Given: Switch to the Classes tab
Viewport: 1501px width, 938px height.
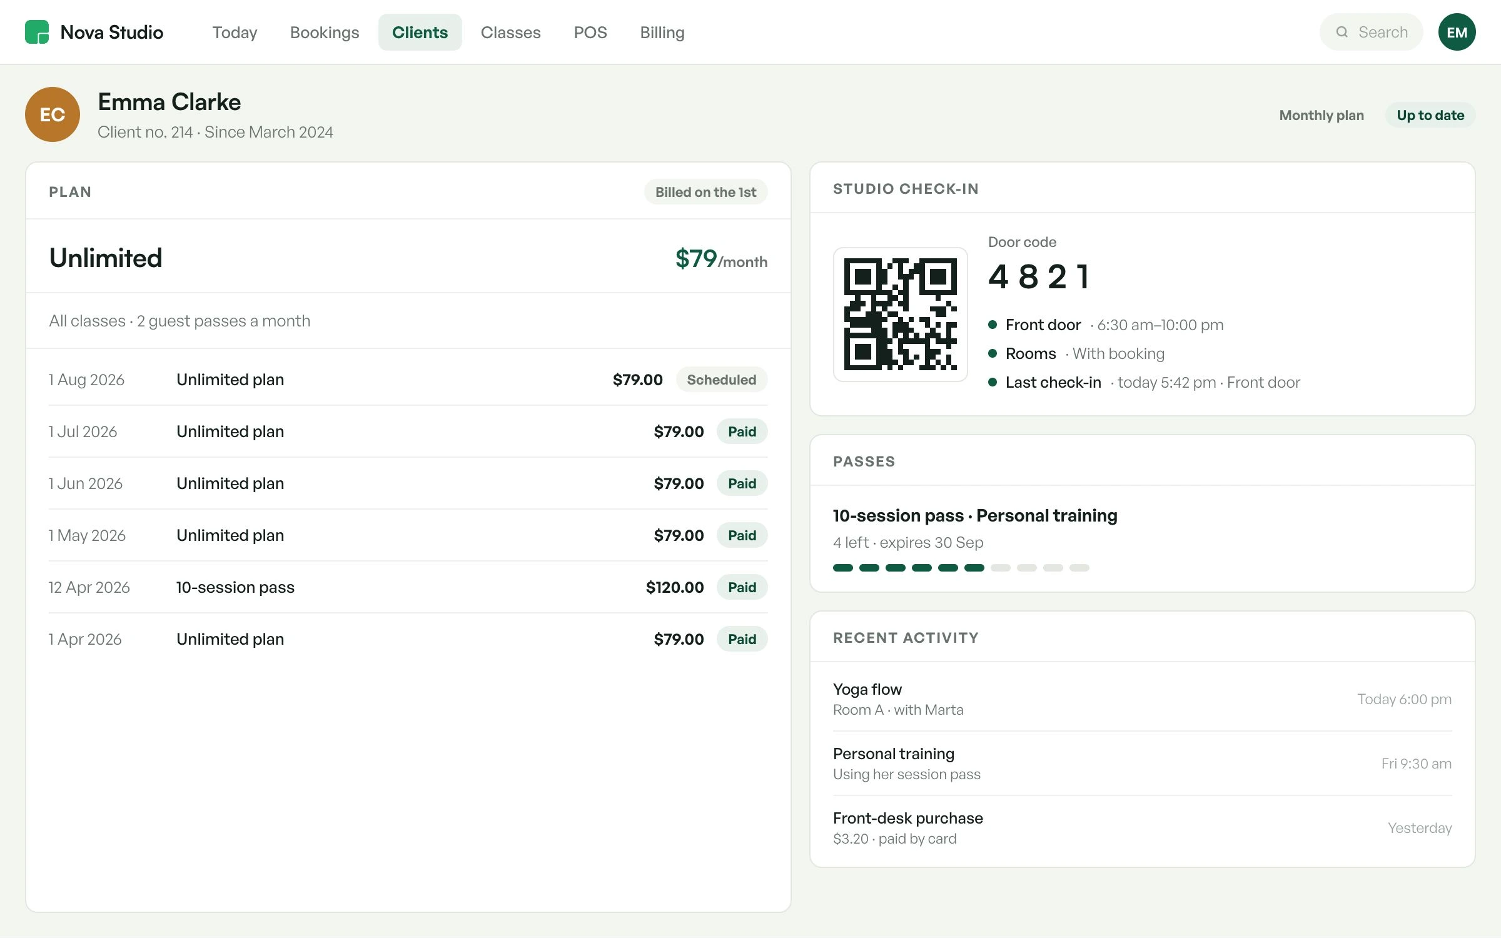Looking at the screenshot, I should tap(510, 32).
